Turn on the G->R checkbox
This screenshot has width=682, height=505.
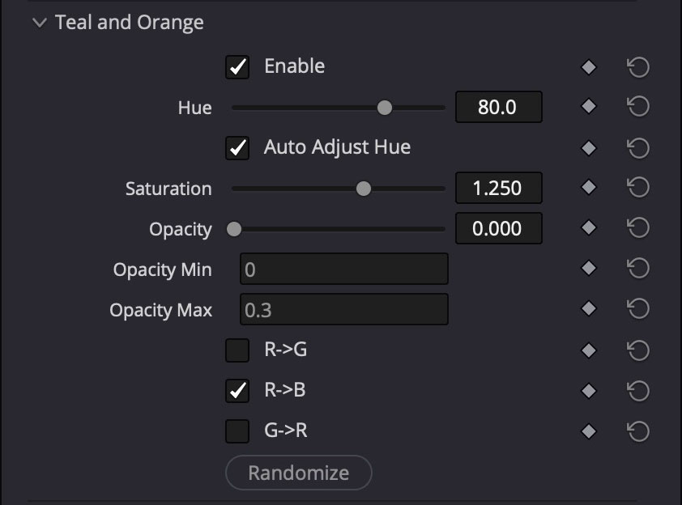[237, 431]
